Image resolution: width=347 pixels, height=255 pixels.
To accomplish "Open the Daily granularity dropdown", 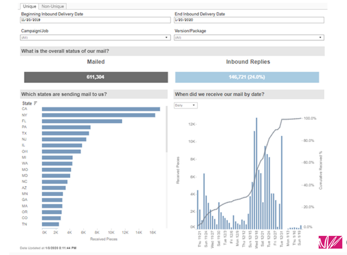I will [x=186, y=105].
